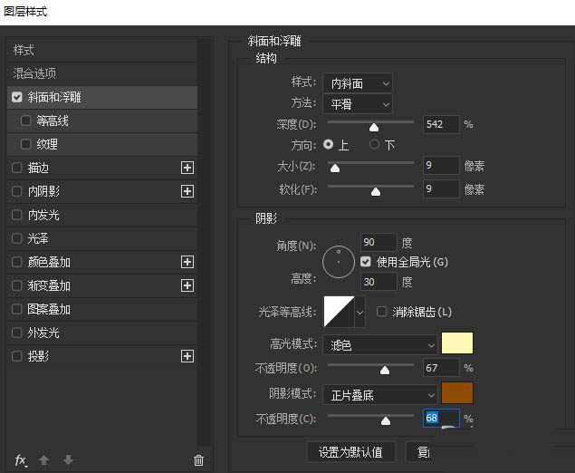Screen dimensions: 575x473
Task: Click the 软化 pixel value field
Action: [441, 189]
